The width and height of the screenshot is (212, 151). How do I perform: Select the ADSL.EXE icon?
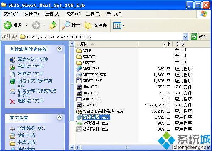pos(79,69)
